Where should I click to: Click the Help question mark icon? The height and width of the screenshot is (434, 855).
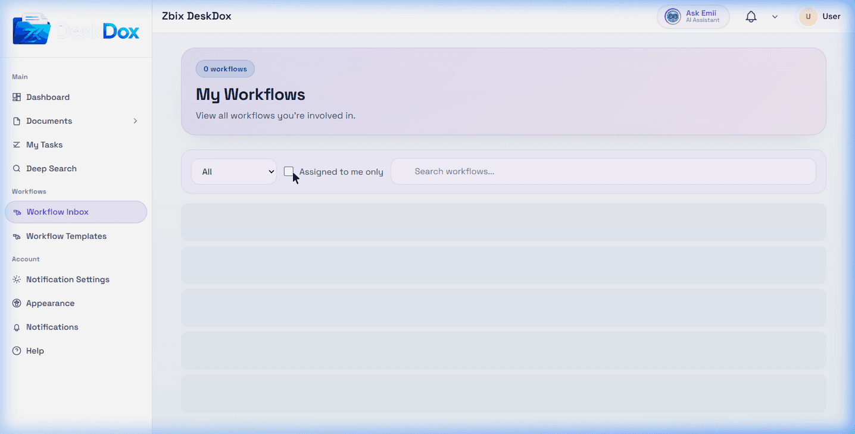(x=17, y=351)
